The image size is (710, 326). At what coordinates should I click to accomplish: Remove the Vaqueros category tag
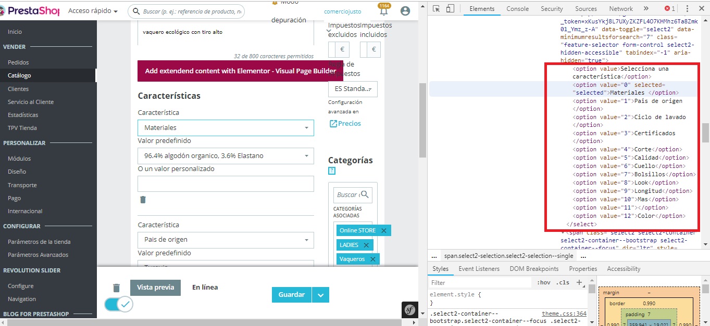click(x=372, y=259)
